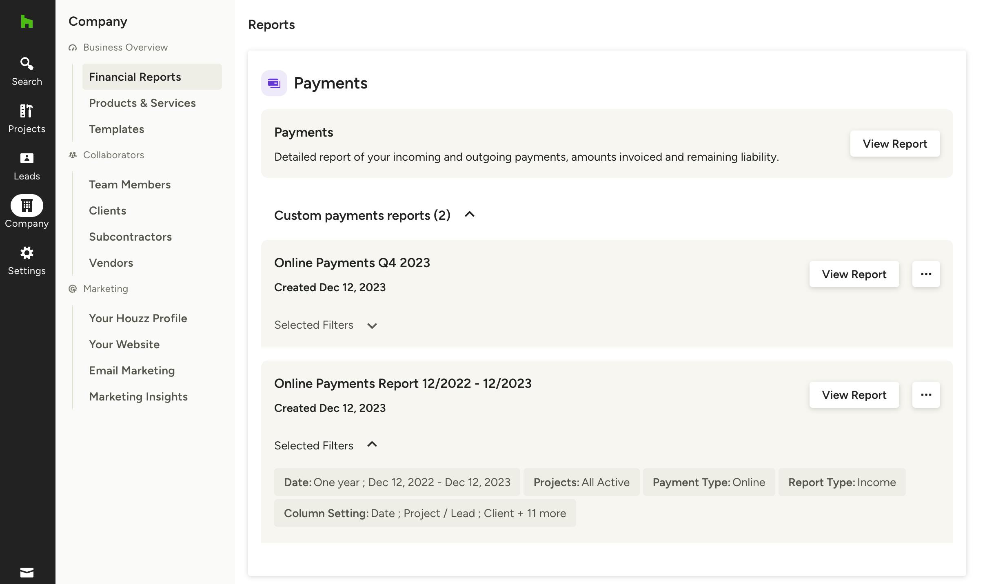Click the Collaborators section label

tap(113, 155)
